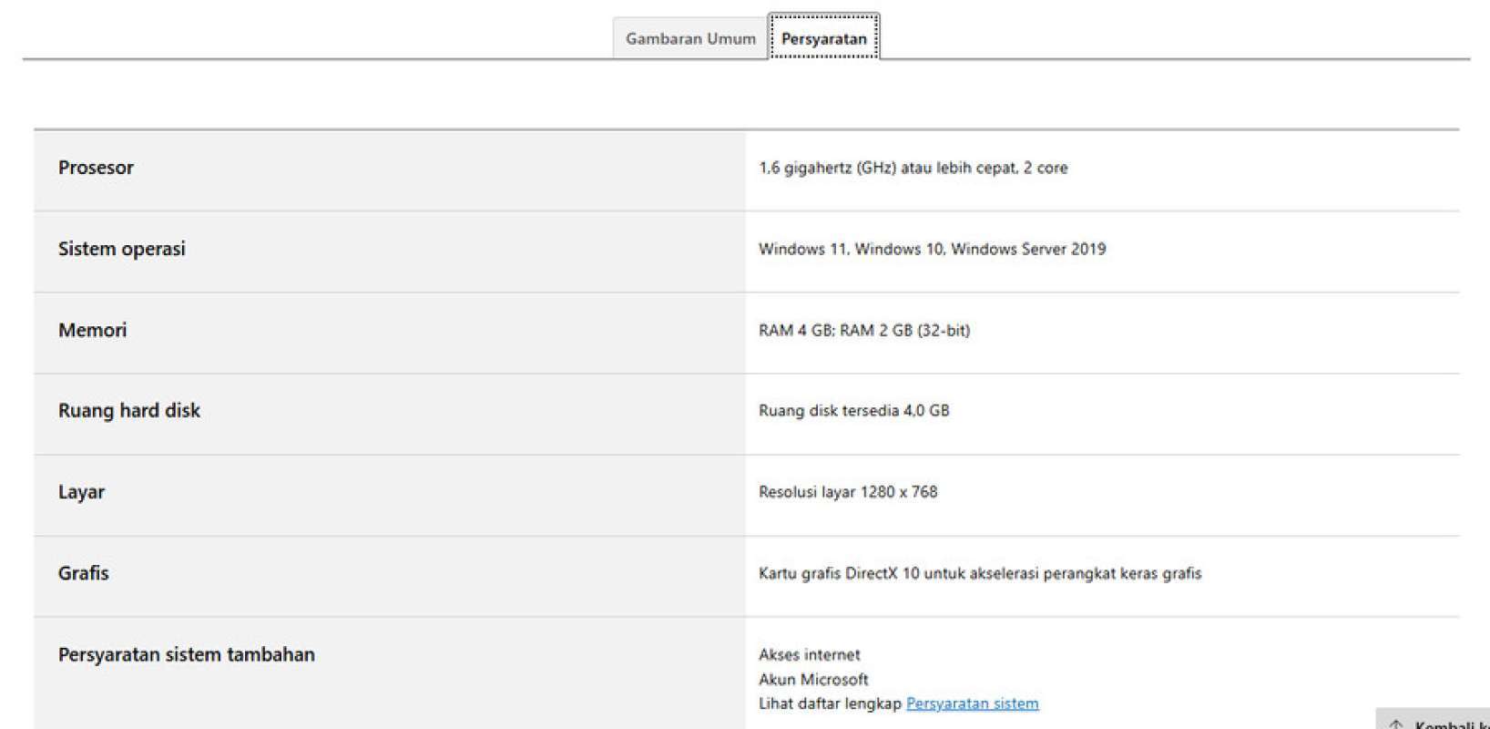
Task: Click the Ruang disk tersedia 4,0 GB text
Action: pyautogui.click(x=853, y=411)
